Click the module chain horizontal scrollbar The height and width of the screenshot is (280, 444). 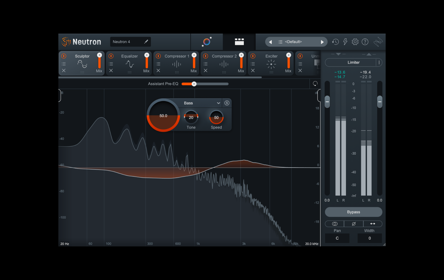point(160,77)
